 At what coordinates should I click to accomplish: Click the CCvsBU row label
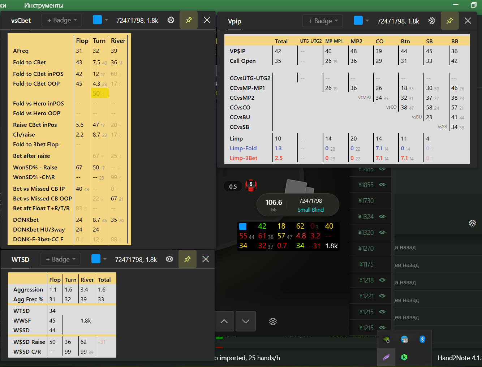pos(240,117)
